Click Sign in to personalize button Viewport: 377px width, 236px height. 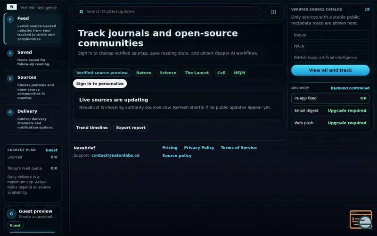pos(100,84)
